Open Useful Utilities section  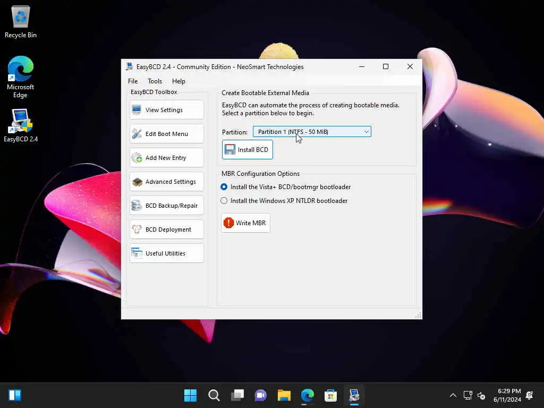tap(167, 253)
